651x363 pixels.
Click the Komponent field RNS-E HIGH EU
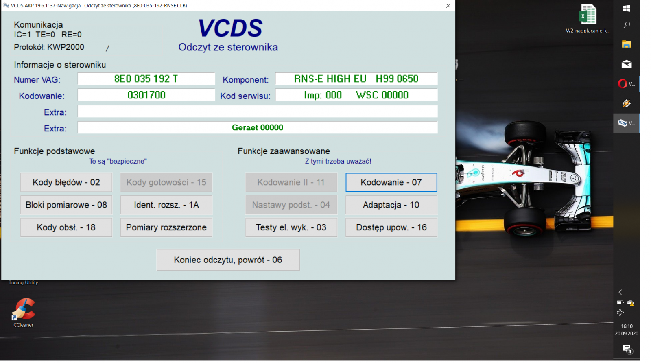tap(356, 79)
